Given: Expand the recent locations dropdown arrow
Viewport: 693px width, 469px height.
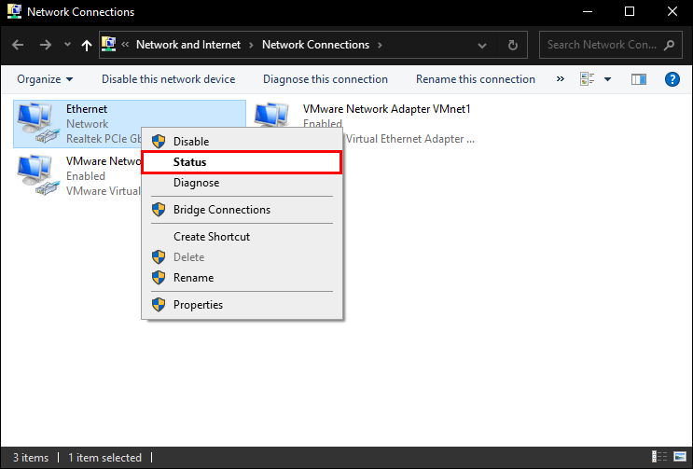Looking at the screenshot, I should (x=66, y=45).
